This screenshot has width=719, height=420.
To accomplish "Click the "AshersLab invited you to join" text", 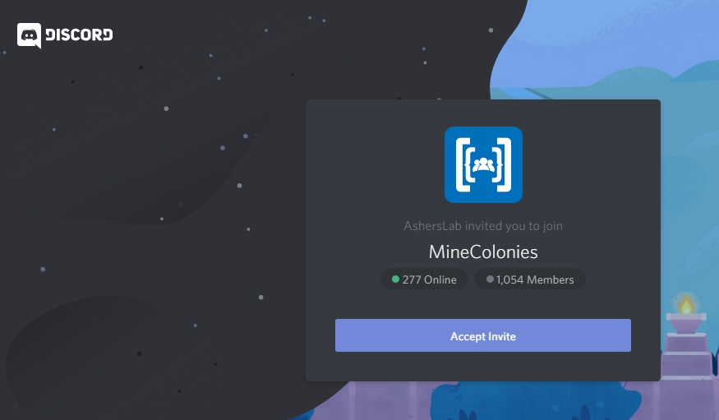I will (x=483, y=226).
